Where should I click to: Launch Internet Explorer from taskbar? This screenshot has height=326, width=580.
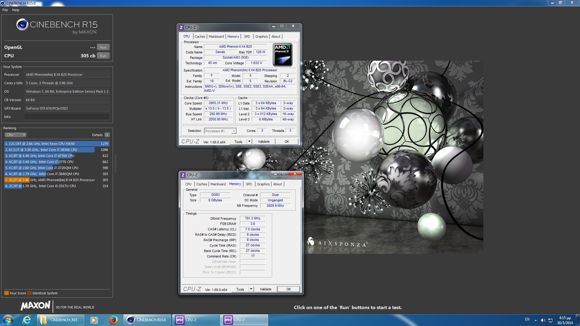tap(27, 320)
